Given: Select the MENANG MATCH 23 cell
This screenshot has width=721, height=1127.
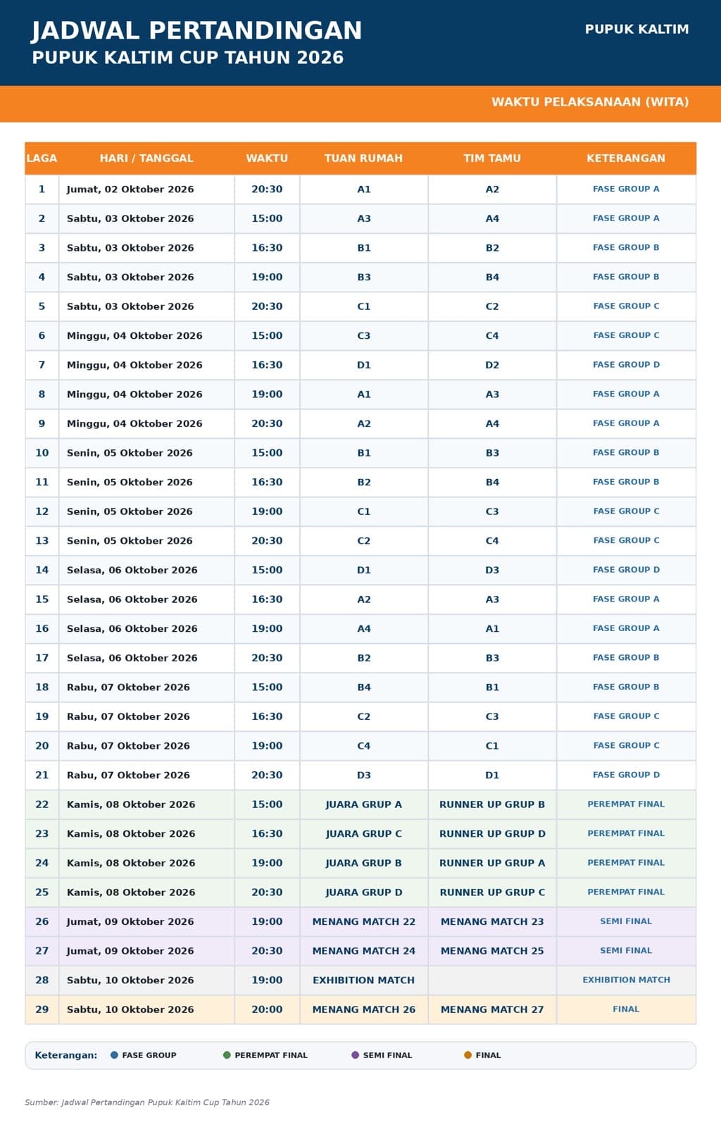Looking at the screenshot, I should (x=492, y=921).
